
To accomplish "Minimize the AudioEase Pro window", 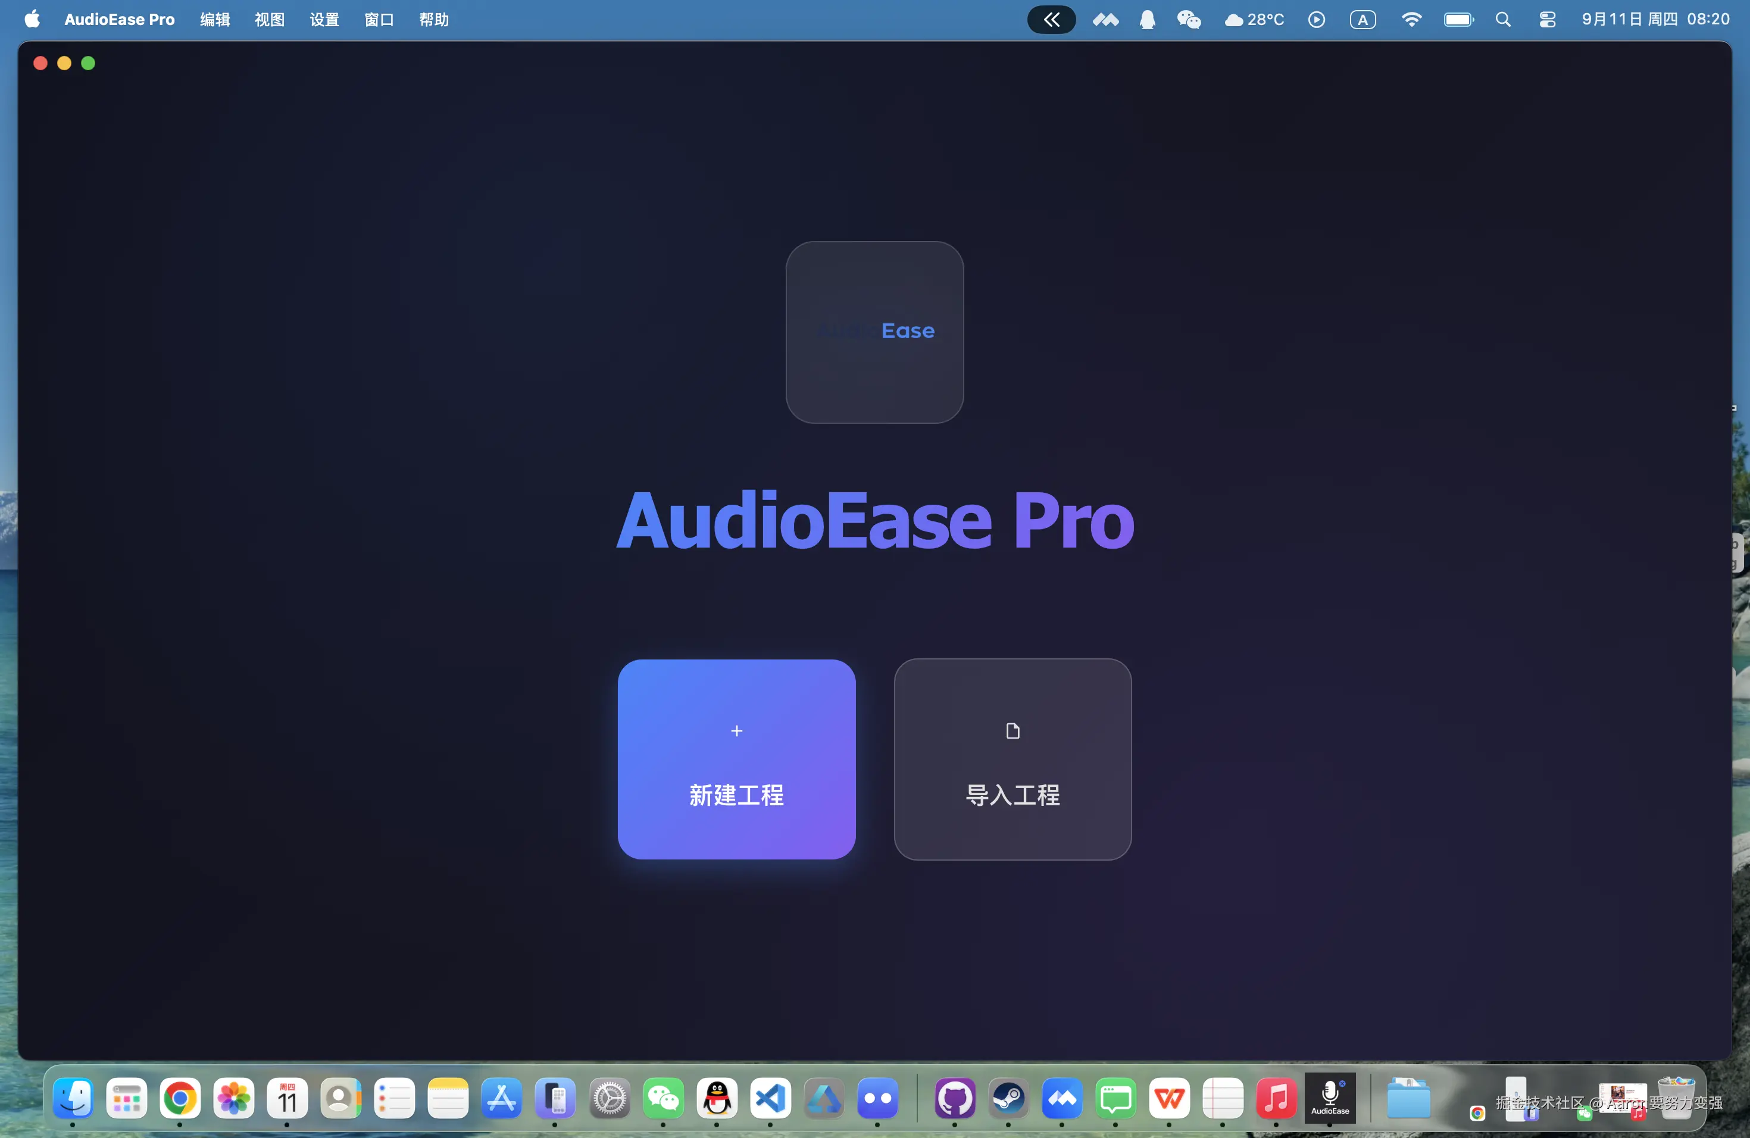I will tap(64, 63).
